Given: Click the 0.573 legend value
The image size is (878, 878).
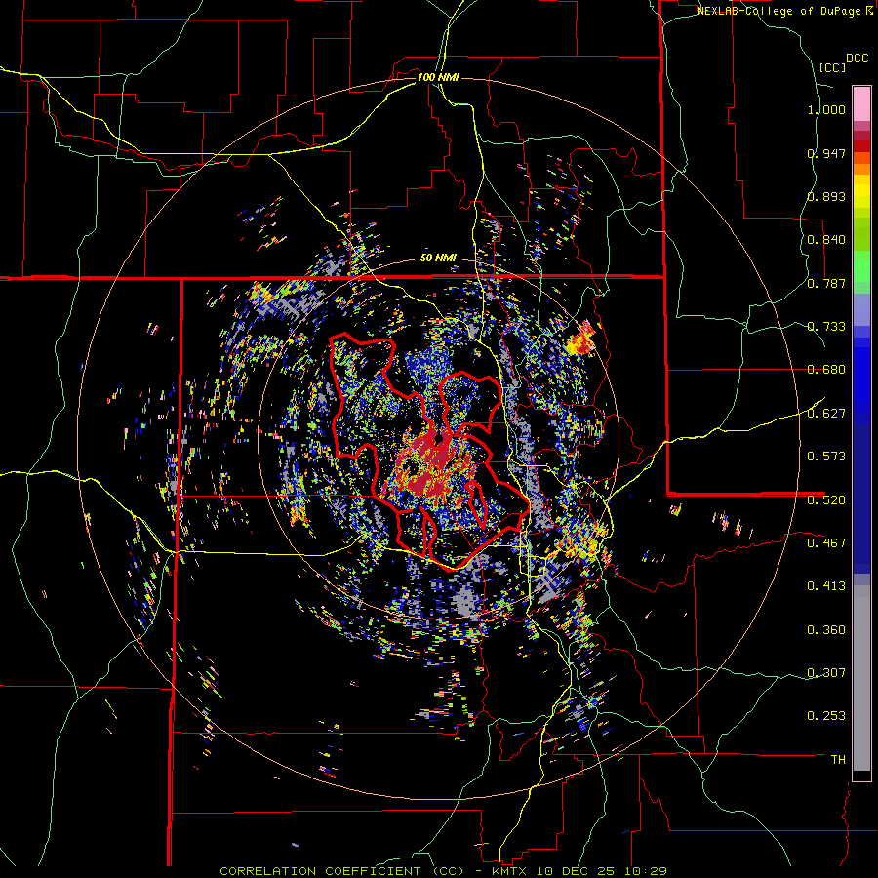Looking at the screenshot, I should 826,457.
